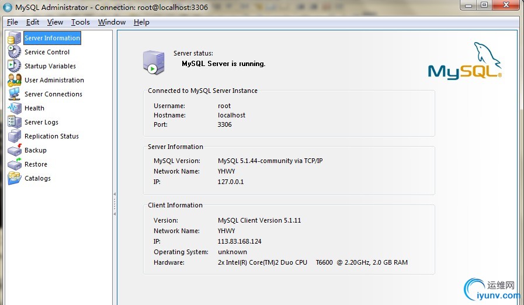This screenshot has width=524, height=305.
Task: Click the username value 'root'
Action: coord(224,106)
